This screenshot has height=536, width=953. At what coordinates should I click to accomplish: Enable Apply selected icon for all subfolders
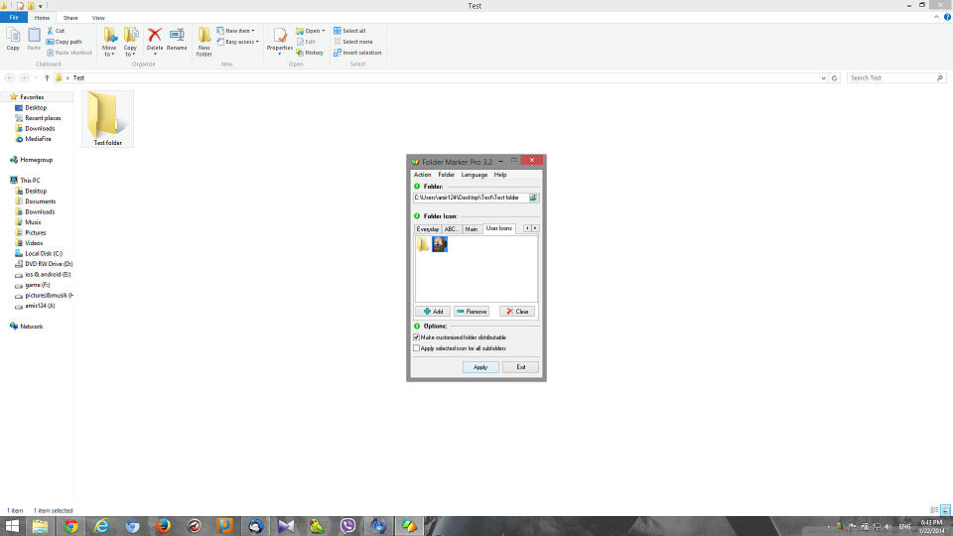pos(417,348)
